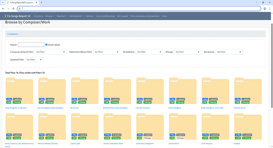Open the Duke Ellington, Juan Tizol name link

point(212,108)
